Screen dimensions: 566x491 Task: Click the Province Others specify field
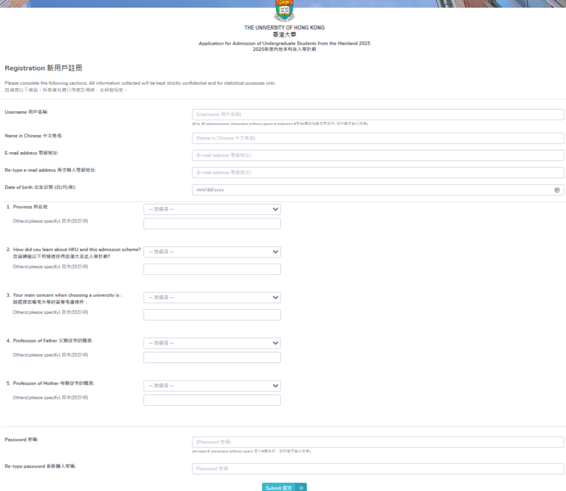[212, 224]
